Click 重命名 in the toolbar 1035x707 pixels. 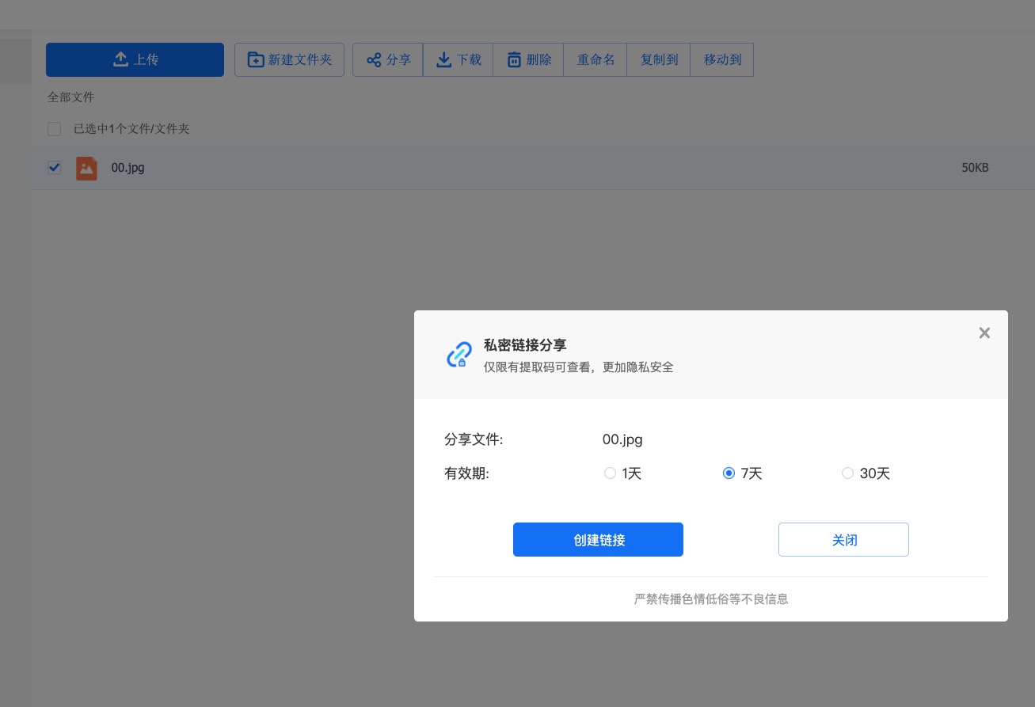tap(596, 59)
